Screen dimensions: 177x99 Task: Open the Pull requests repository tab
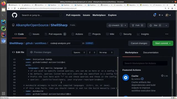(x=55, y=34)
